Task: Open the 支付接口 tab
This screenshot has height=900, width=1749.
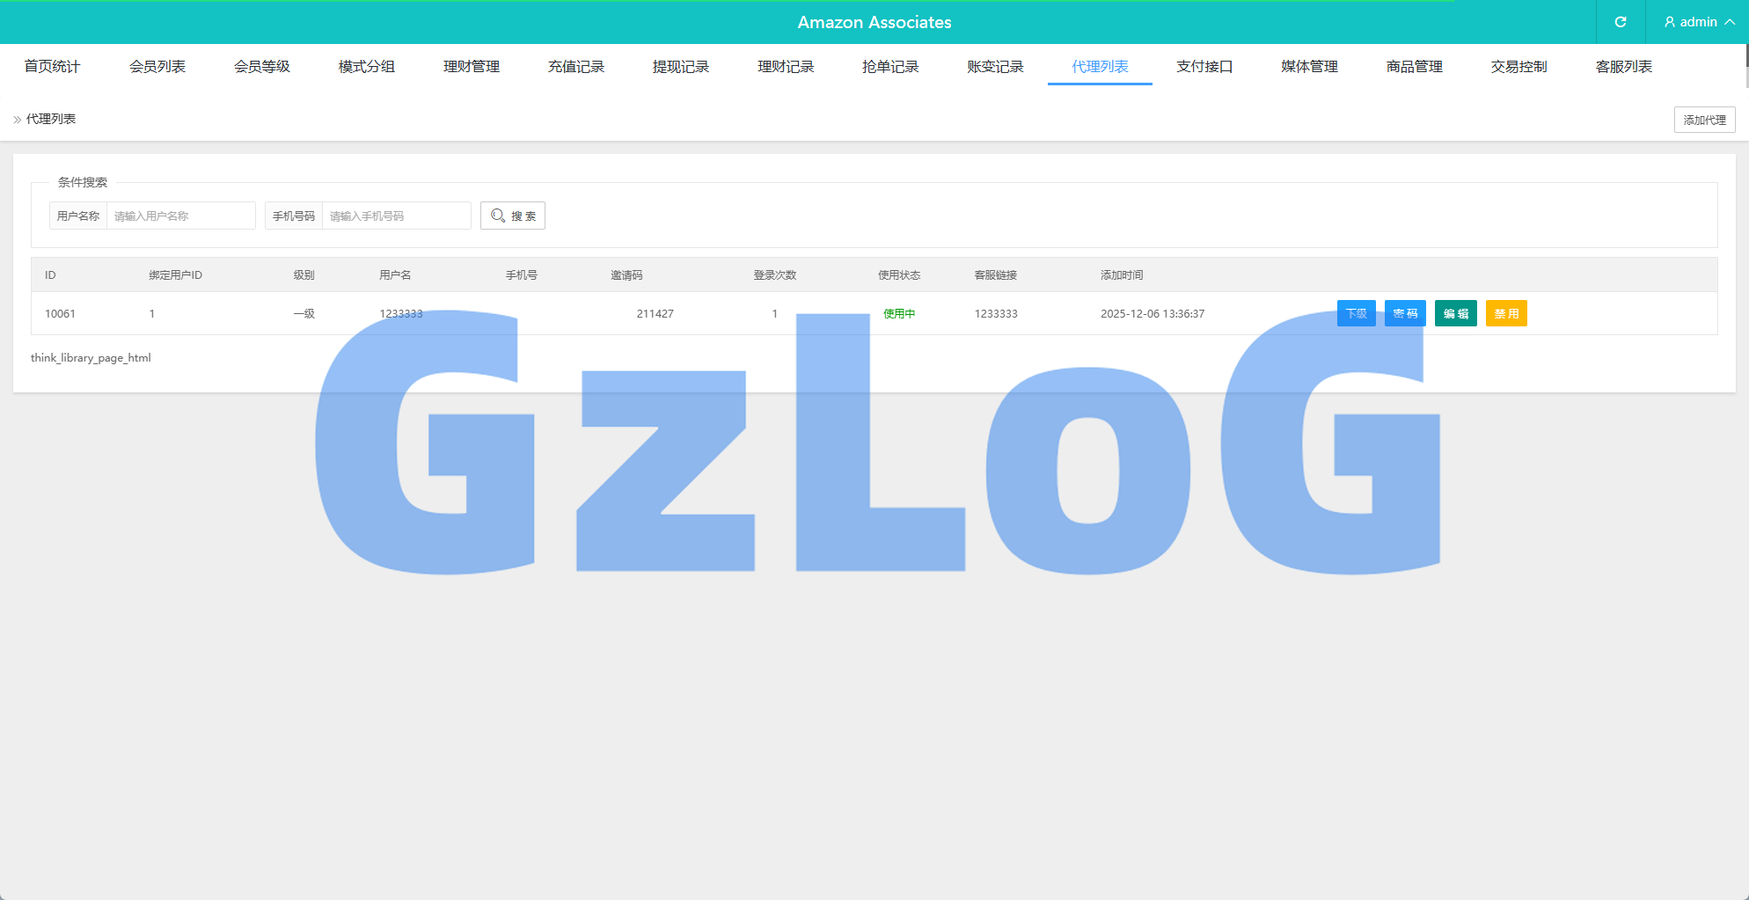Action: point(1204,67)
